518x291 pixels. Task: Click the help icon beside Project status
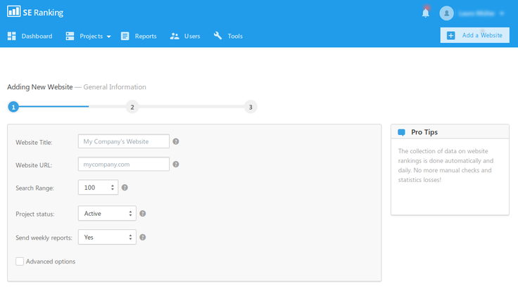click(142, 214)
